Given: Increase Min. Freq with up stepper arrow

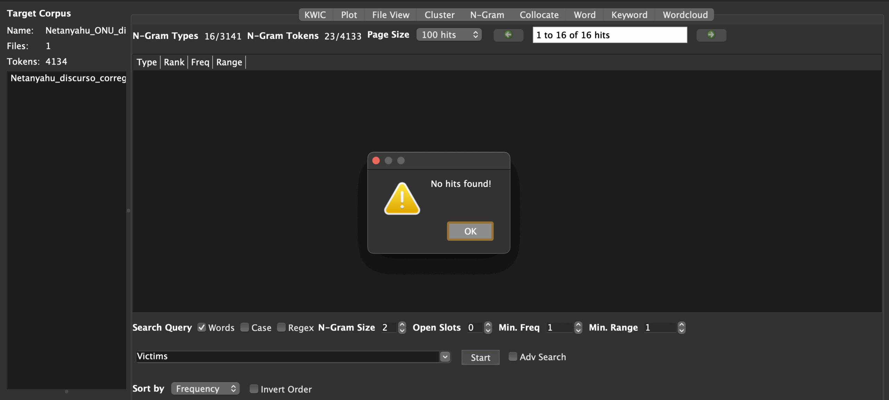Looking at the screenshot, I should 578,324.
